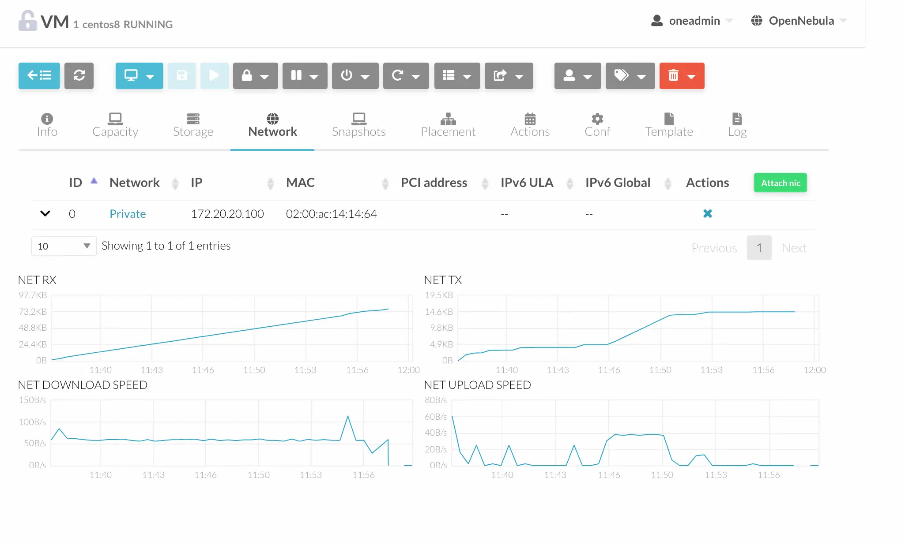Refresh the VM details
This screenshot has height=545, width=905.
[79, 75]
